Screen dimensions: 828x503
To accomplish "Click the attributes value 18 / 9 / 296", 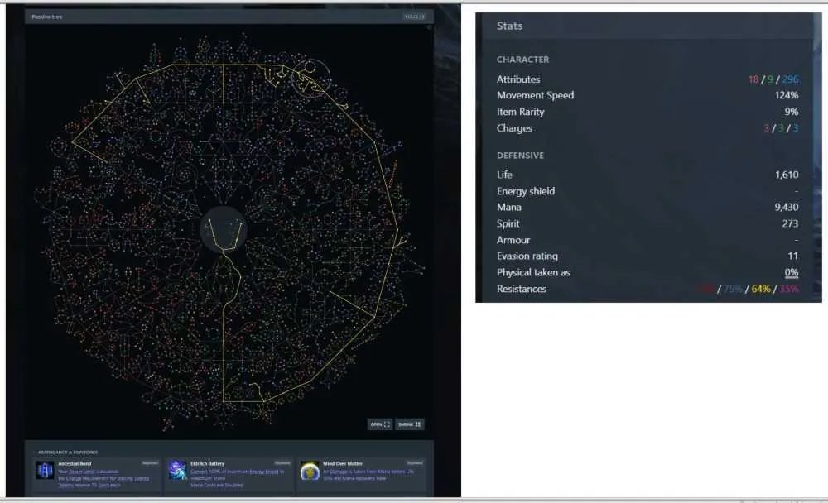I will pyautogui.click(x=773, y=79).
